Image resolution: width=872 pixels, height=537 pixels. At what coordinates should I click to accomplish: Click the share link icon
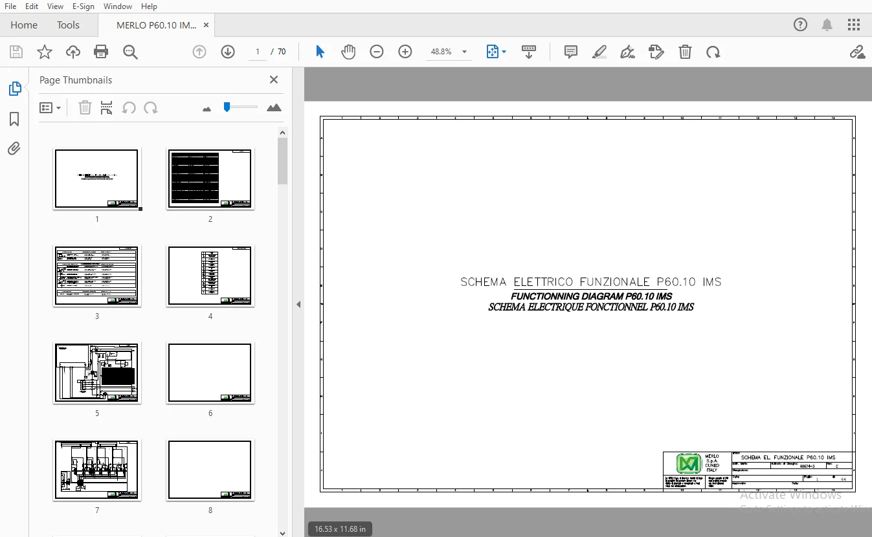coord(857,52)
